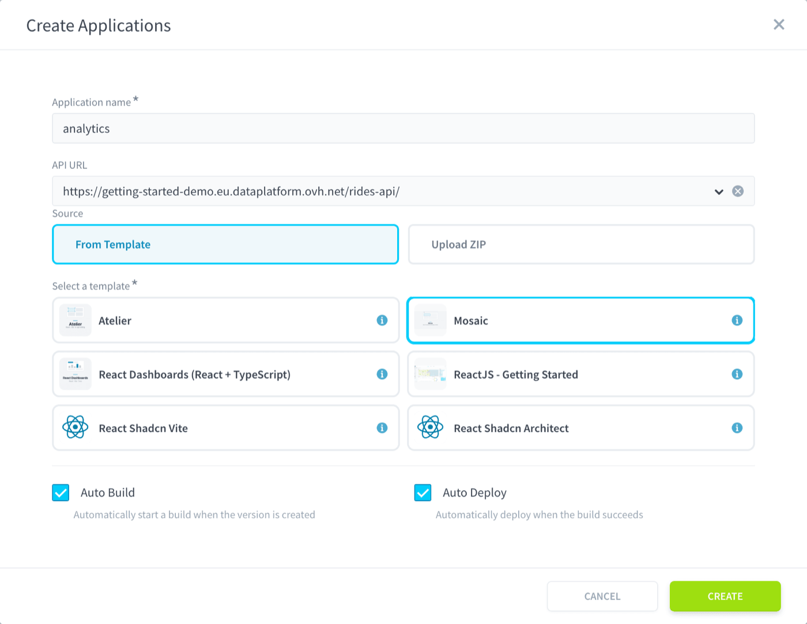
Task: Click the 'Select a template' label
Action: pyautogui.click(x=91, y=286)
